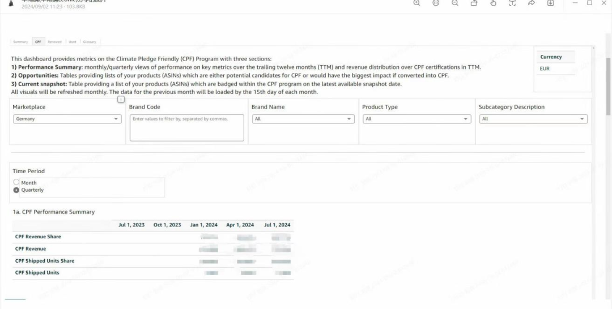
Task: Switch to the Summary tab
Action: click(20, 42)
